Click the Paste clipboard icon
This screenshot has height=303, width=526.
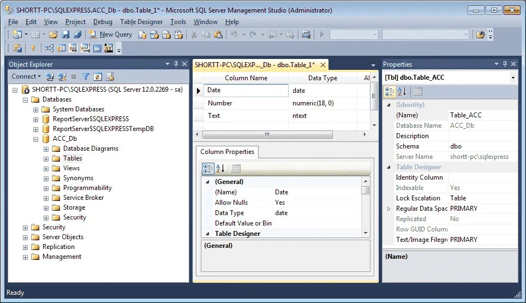point(218,34)
